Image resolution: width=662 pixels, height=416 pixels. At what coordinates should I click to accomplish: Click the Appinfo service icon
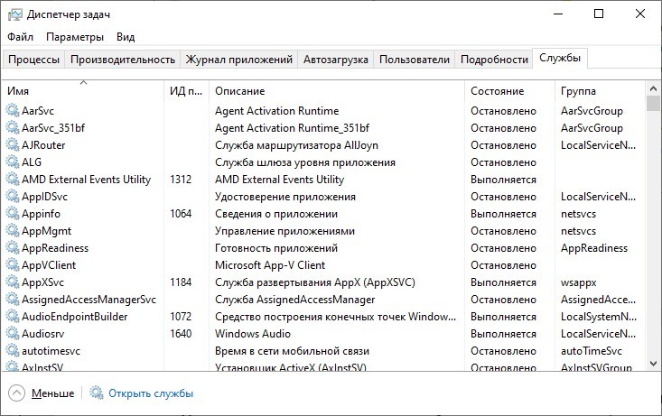point(13,214)
